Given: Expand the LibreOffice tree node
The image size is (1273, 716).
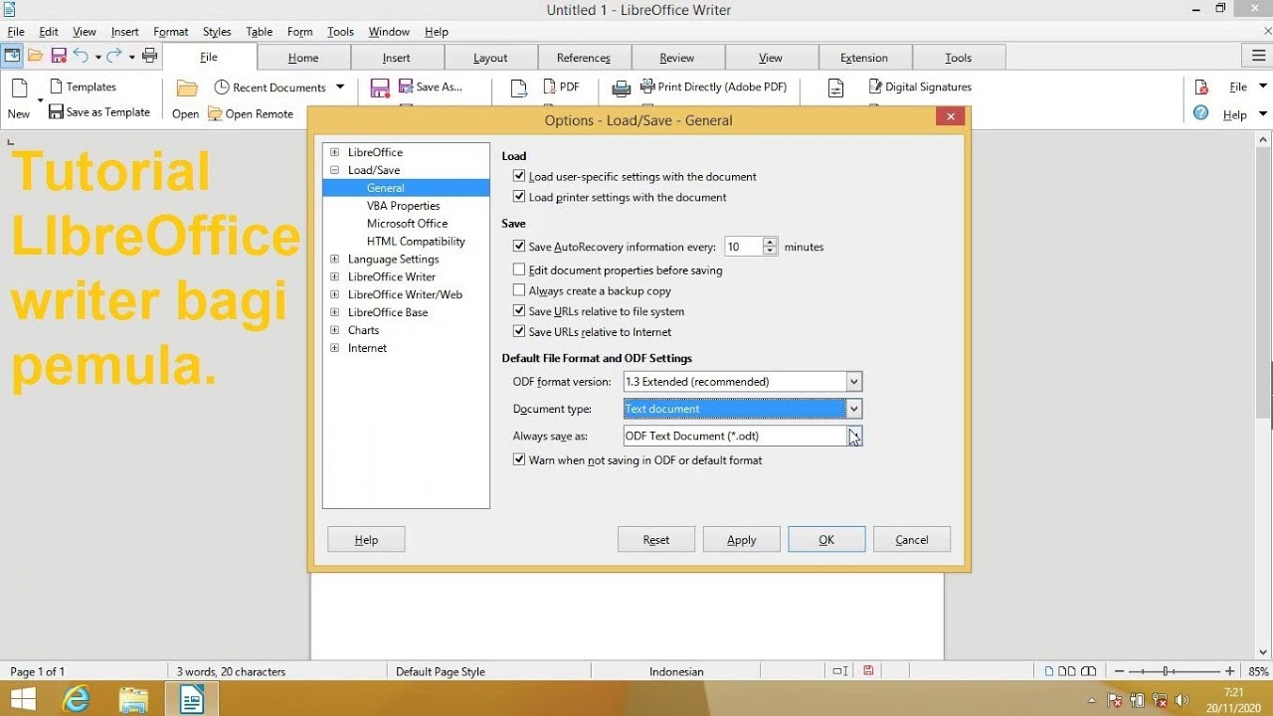Looking at the screenshot, I should [334, 152].
